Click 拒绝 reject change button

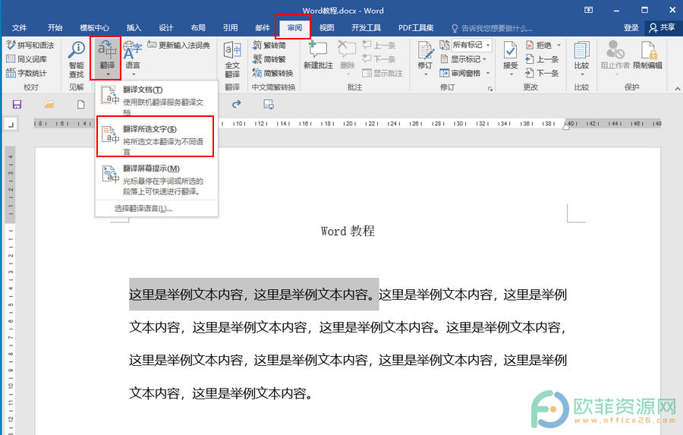point(539,45)
